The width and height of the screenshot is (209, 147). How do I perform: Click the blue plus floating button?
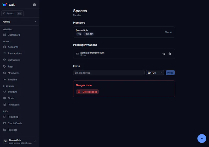202,138
